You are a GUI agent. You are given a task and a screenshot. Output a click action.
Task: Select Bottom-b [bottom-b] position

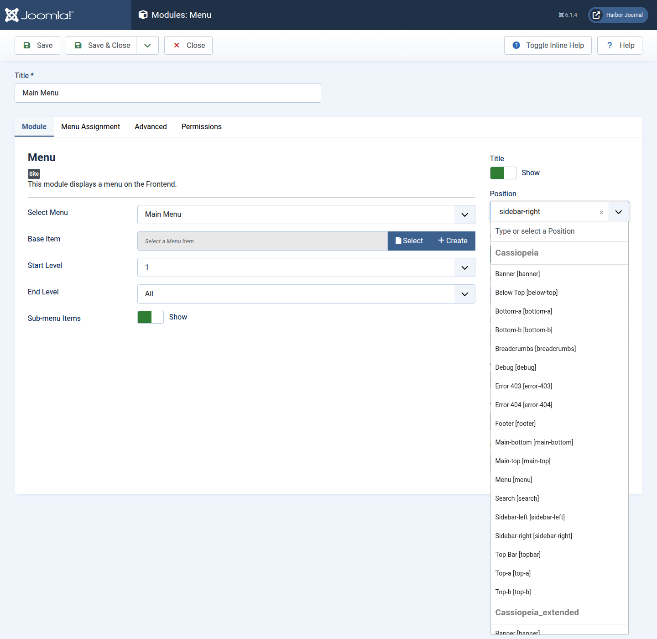click(559, 330)
